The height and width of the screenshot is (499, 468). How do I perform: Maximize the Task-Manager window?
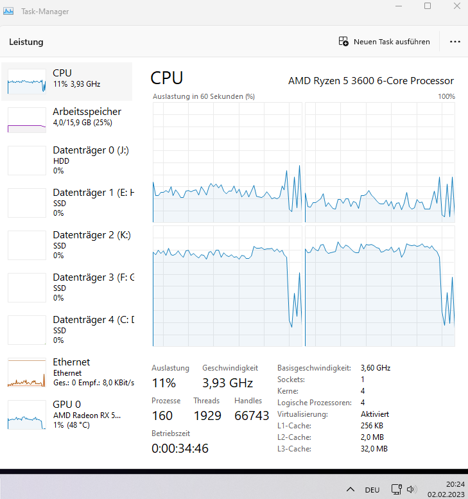click(x=428, y=6)
